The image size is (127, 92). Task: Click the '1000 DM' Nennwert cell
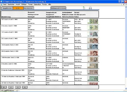31,57
